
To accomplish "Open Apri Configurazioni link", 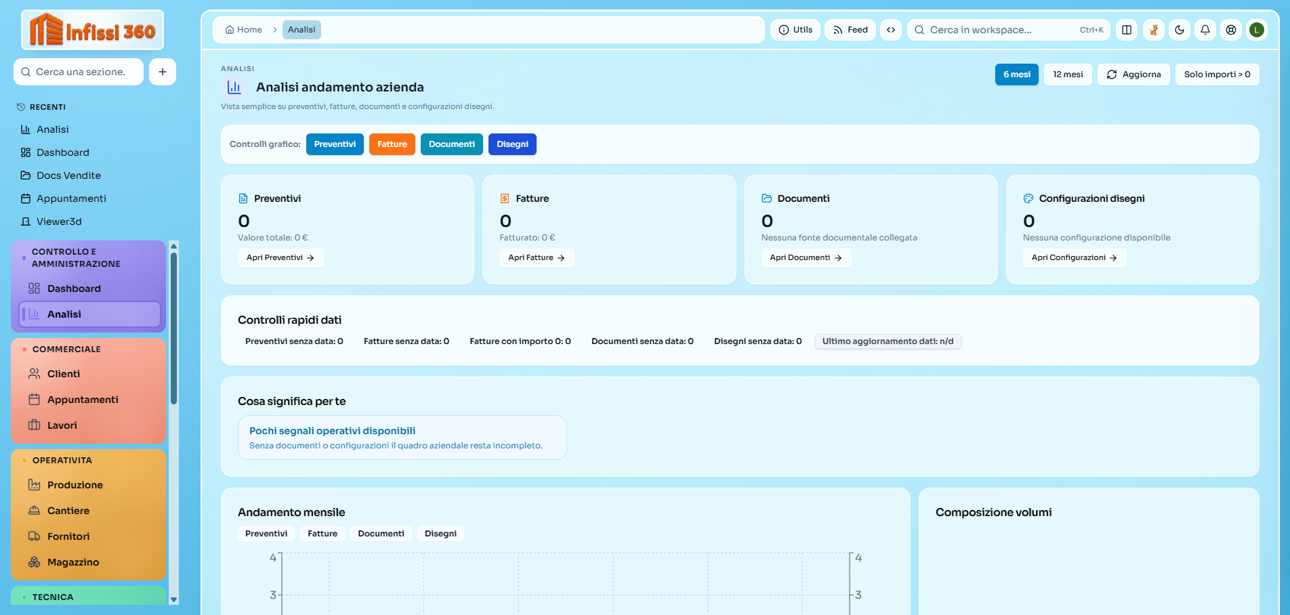I will click(x=1074, y=258).
